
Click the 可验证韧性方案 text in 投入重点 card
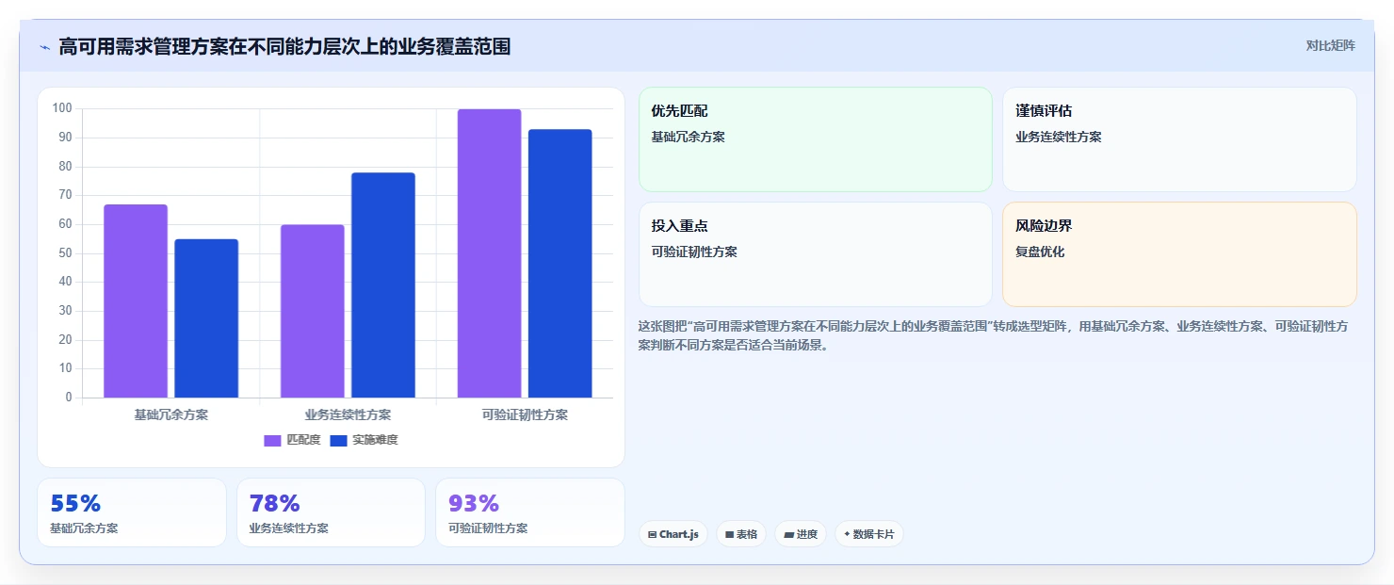pos(694,252)
